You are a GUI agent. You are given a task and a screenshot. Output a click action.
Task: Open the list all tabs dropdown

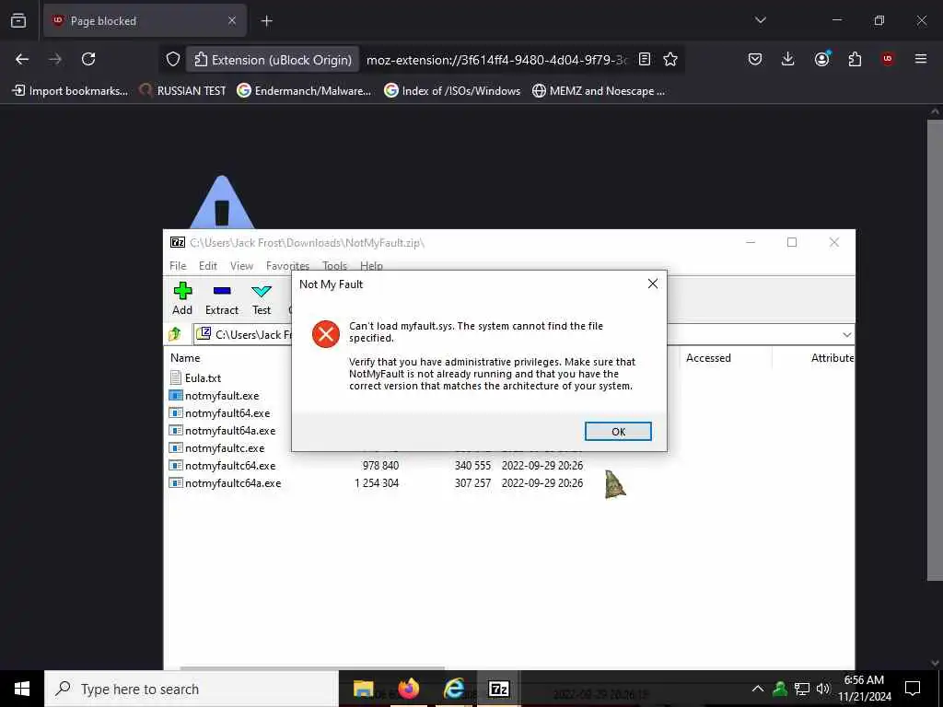click(x=761, y=20)
